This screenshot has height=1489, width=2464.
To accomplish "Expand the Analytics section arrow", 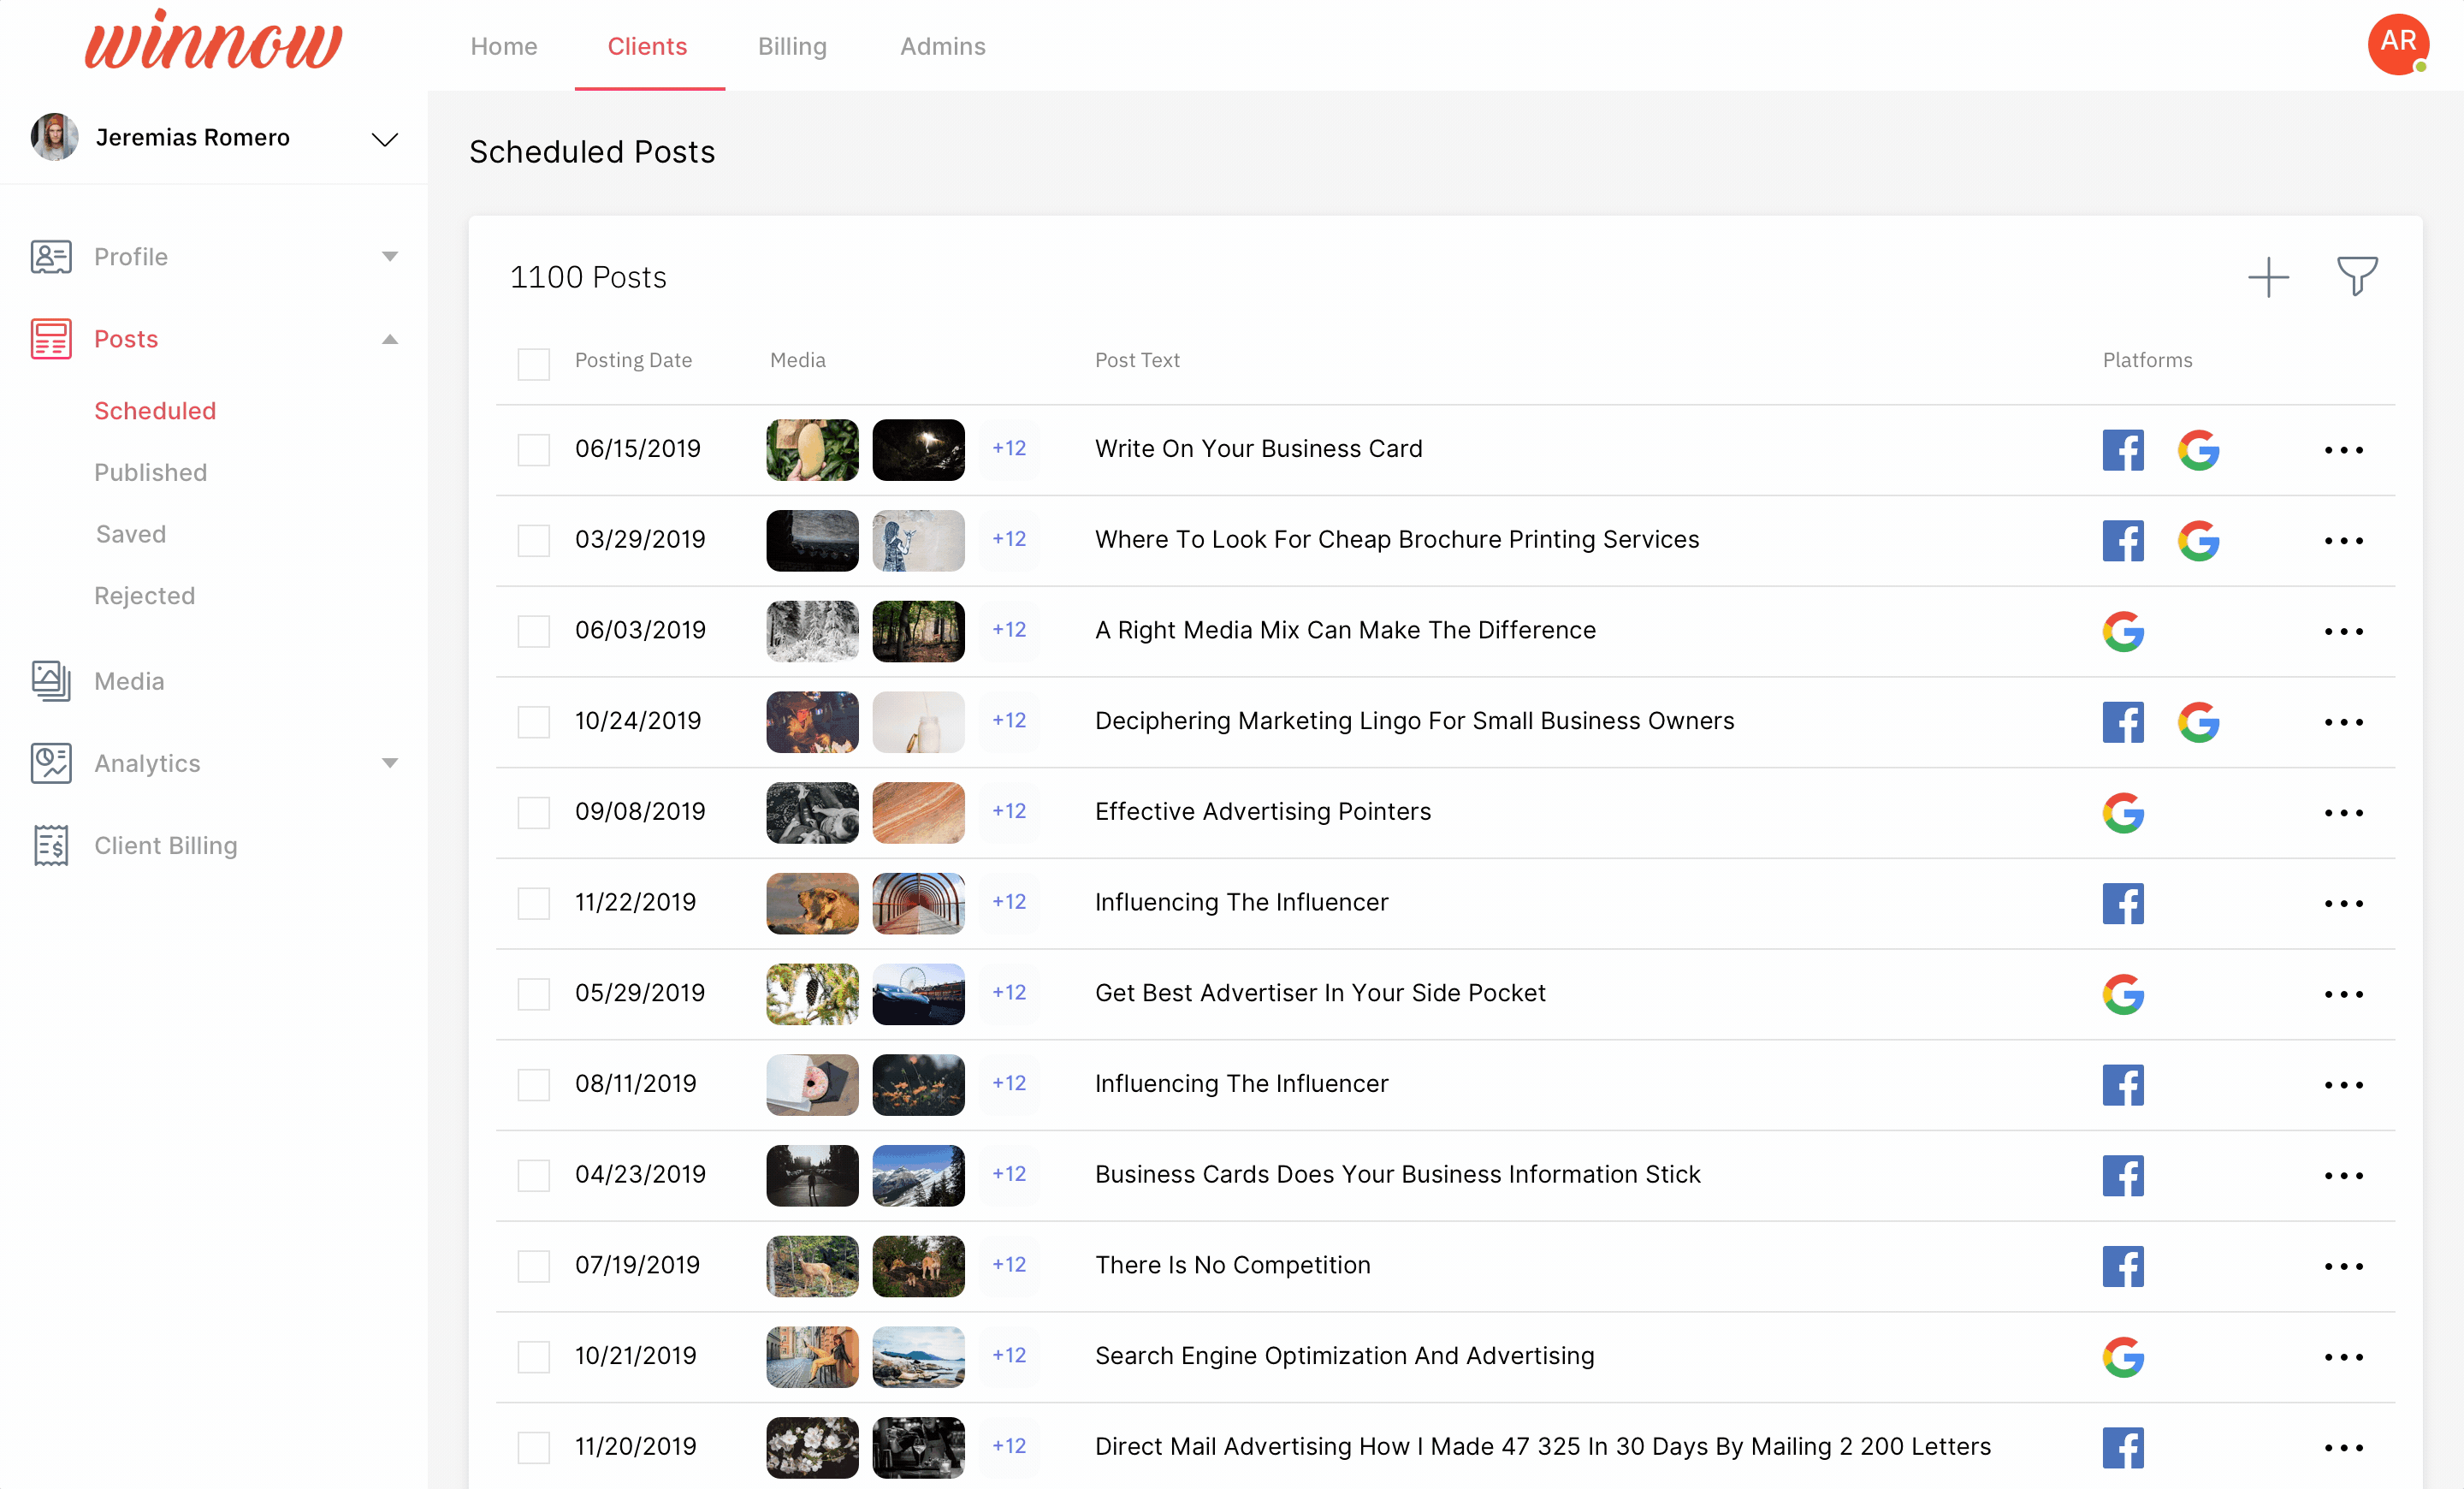I will coord(390,763).
